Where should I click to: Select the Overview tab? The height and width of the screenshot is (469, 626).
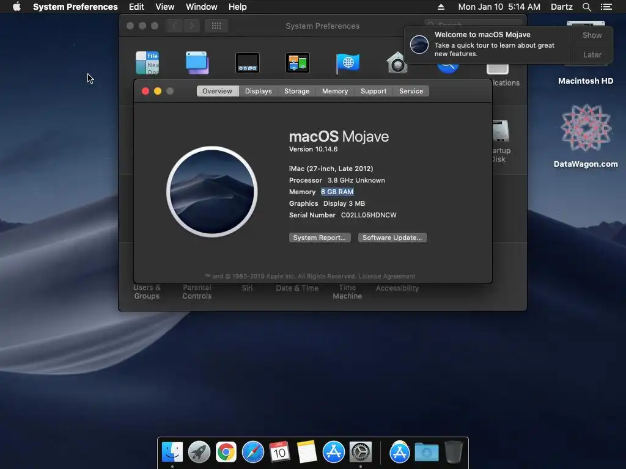217,91
